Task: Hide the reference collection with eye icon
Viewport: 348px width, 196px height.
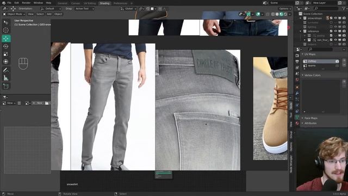Action: pyautogui.click(x=335, y=32)
